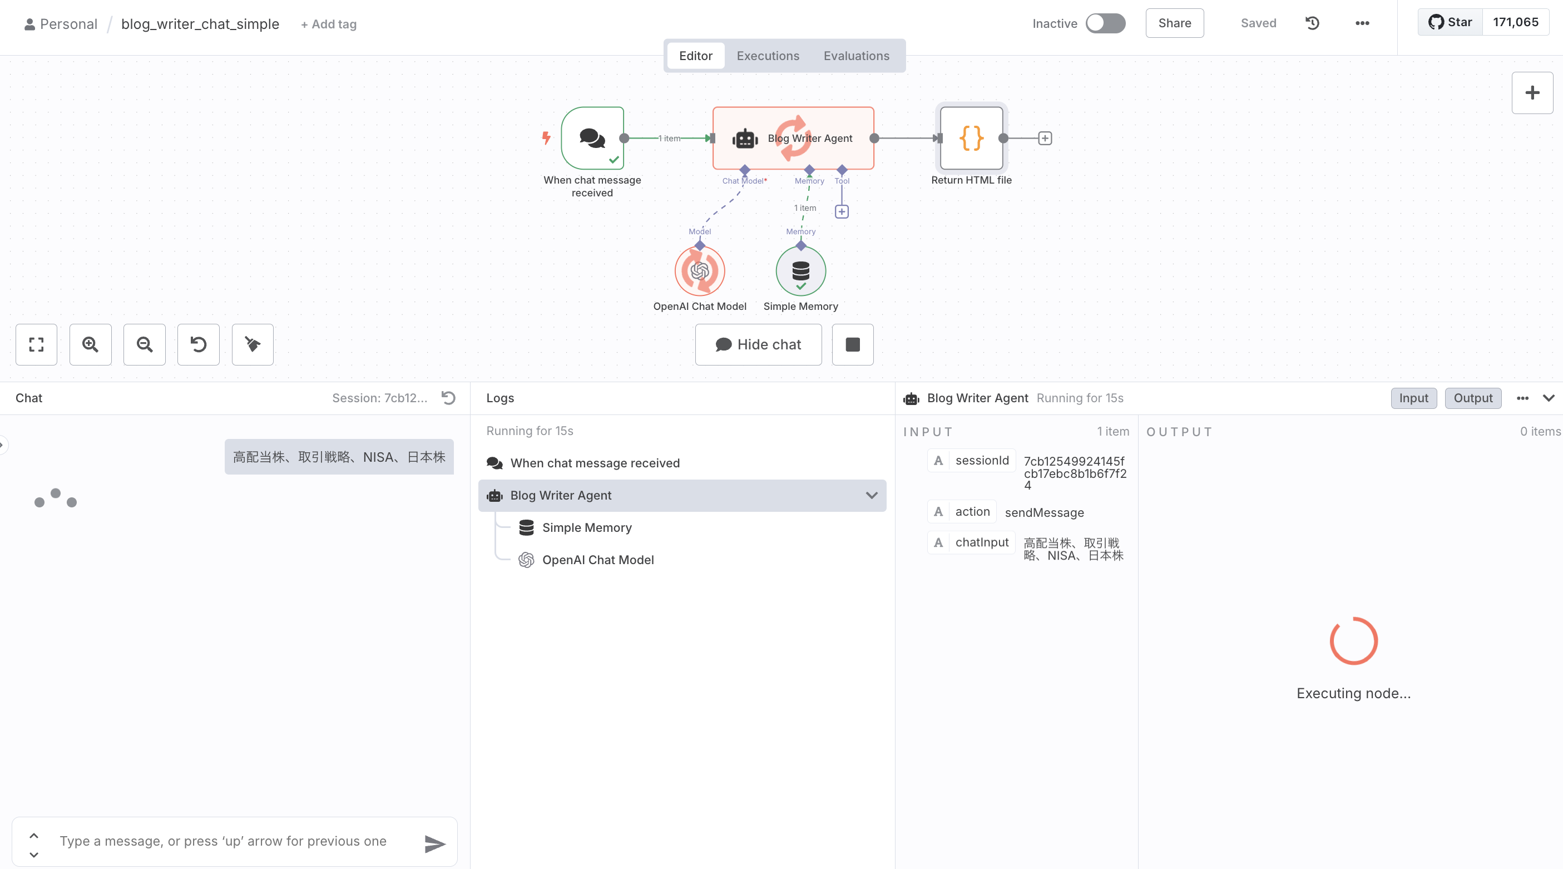
Task: Tidy up workflow nodes with the broom icon
Action: (x=253, y=345)
